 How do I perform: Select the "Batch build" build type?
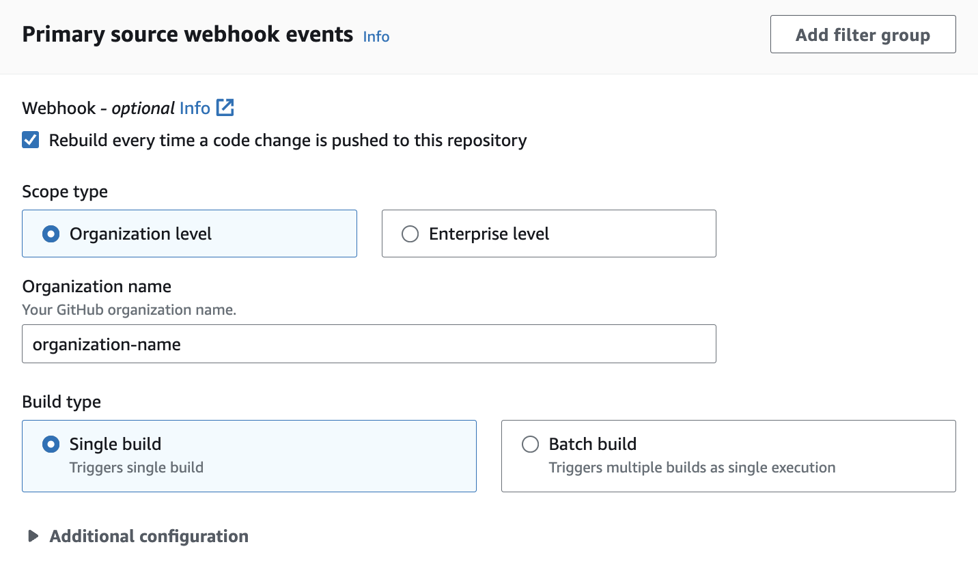[530, 444]
